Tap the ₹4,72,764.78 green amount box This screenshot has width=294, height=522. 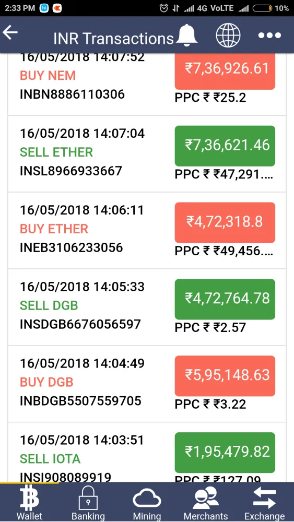(x=225, y=299)
